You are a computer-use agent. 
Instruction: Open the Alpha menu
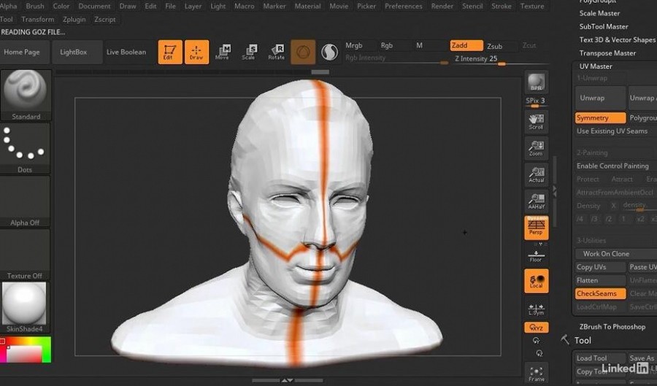click(x=8, y=6)
